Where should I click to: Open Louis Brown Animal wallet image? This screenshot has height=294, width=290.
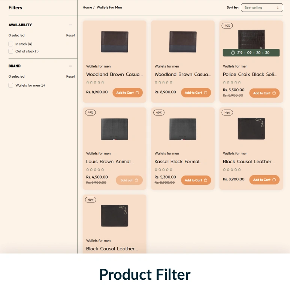coord(115,129)
